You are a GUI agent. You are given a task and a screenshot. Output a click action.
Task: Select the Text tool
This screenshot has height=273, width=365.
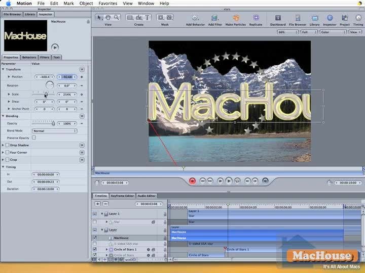[147, 17]
